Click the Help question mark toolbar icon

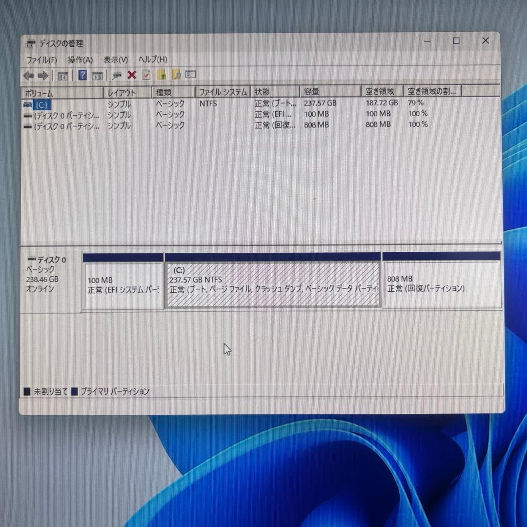click(x=82, y=76)
